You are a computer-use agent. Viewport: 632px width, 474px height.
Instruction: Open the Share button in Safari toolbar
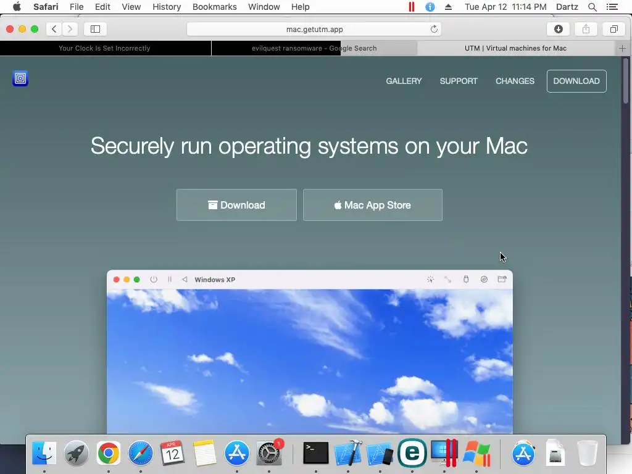click(x=586, y=29)
